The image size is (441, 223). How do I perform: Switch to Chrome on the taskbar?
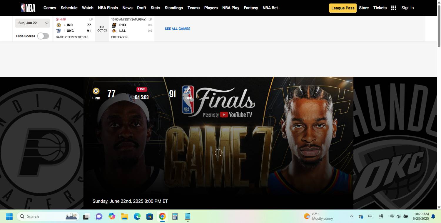(163, 217)
